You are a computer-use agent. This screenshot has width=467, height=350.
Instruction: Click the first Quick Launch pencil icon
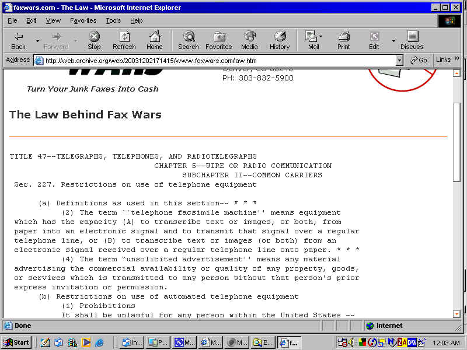tap(46, 342)
